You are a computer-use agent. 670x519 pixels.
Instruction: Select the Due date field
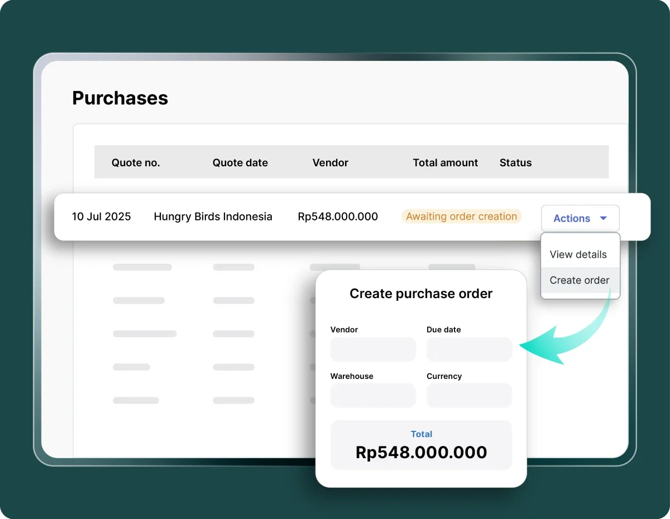tap(469, 349)
